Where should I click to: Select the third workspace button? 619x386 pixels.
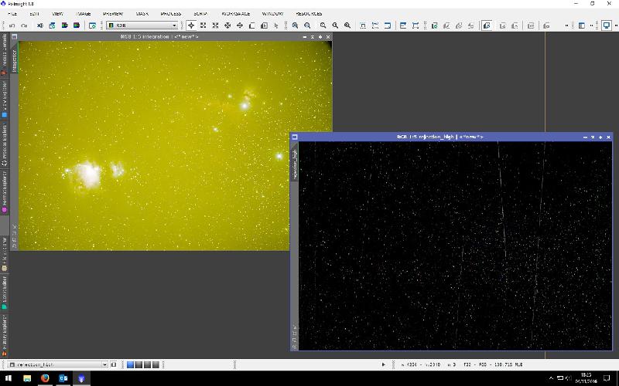(x=147, y=364)
